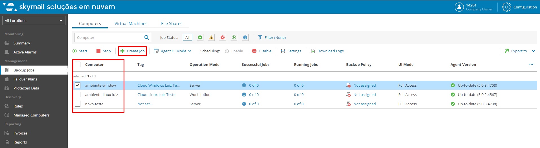Viewport: 540px width, 148px height.
Task: Switch to the File Shares tab
Action: [x=172, y=24]
